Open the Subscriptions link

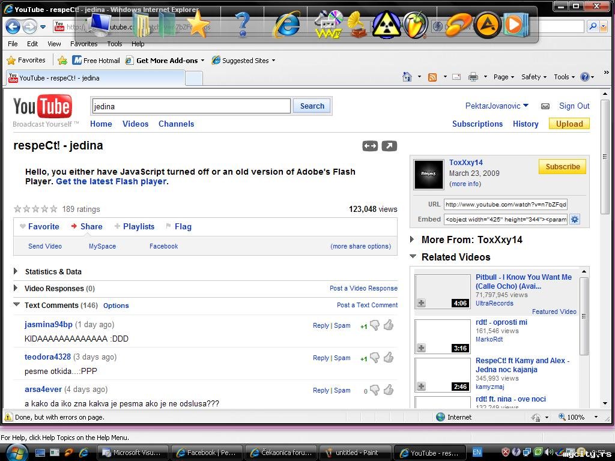(477, 124)
